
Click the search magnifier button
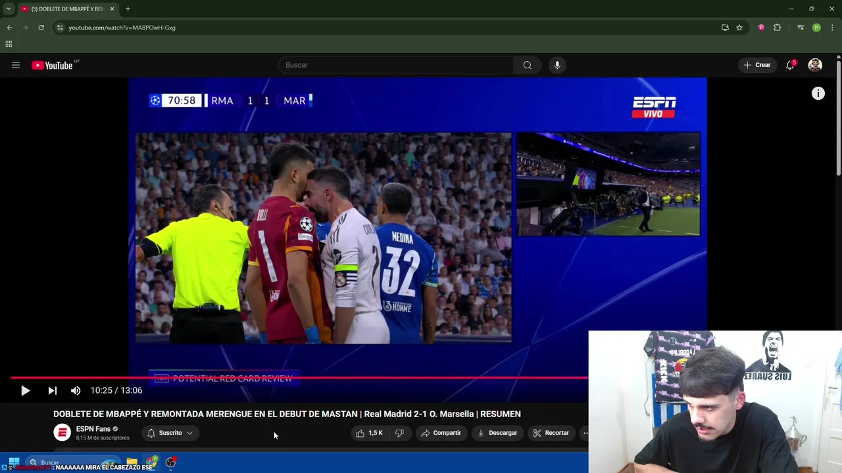pyautogui.click(x=528, y=65)
